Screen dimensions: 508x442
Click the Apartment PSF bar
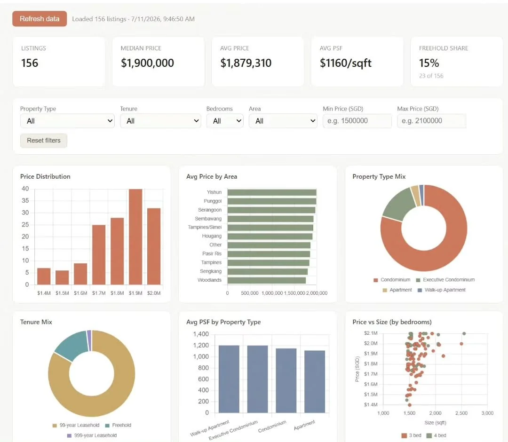coord(315,381)
